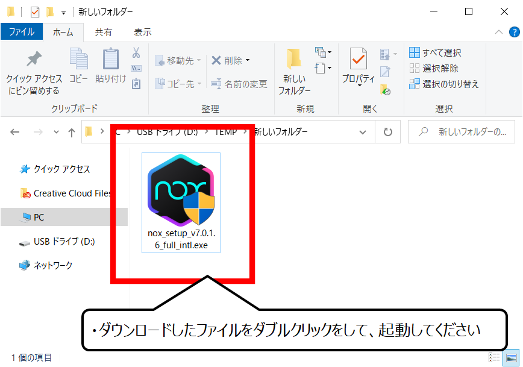Open recent locations dropdown beside forward arrow
The image size is (523, 367).
(56, 132)
